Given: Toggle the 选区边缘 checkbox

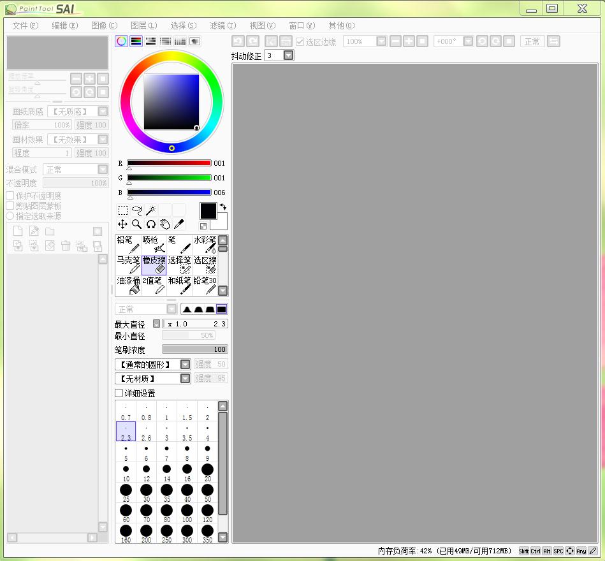Looking at the screenshot, I should [x=300, y=41].
